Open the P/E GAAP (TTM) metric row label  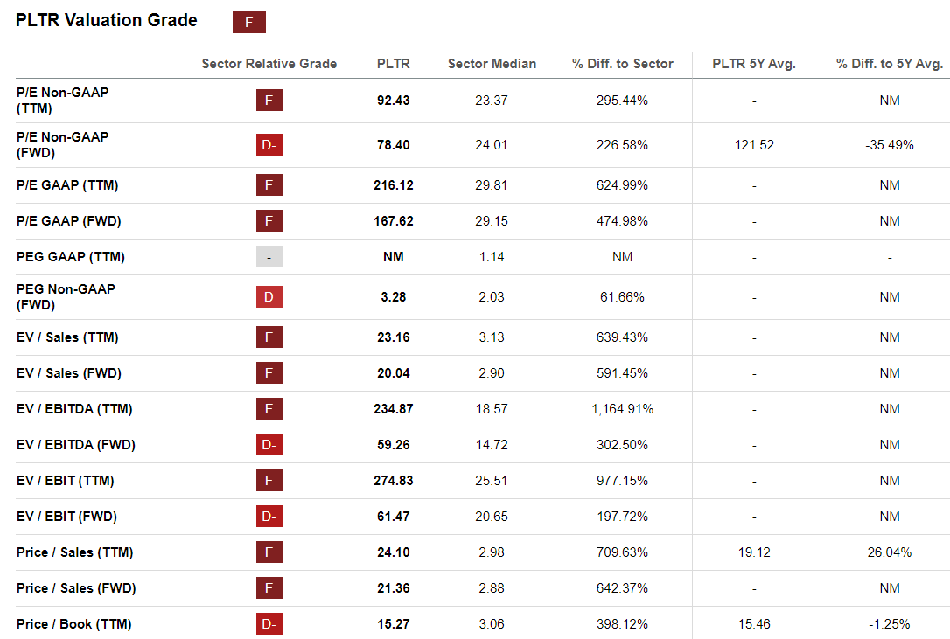67,185
